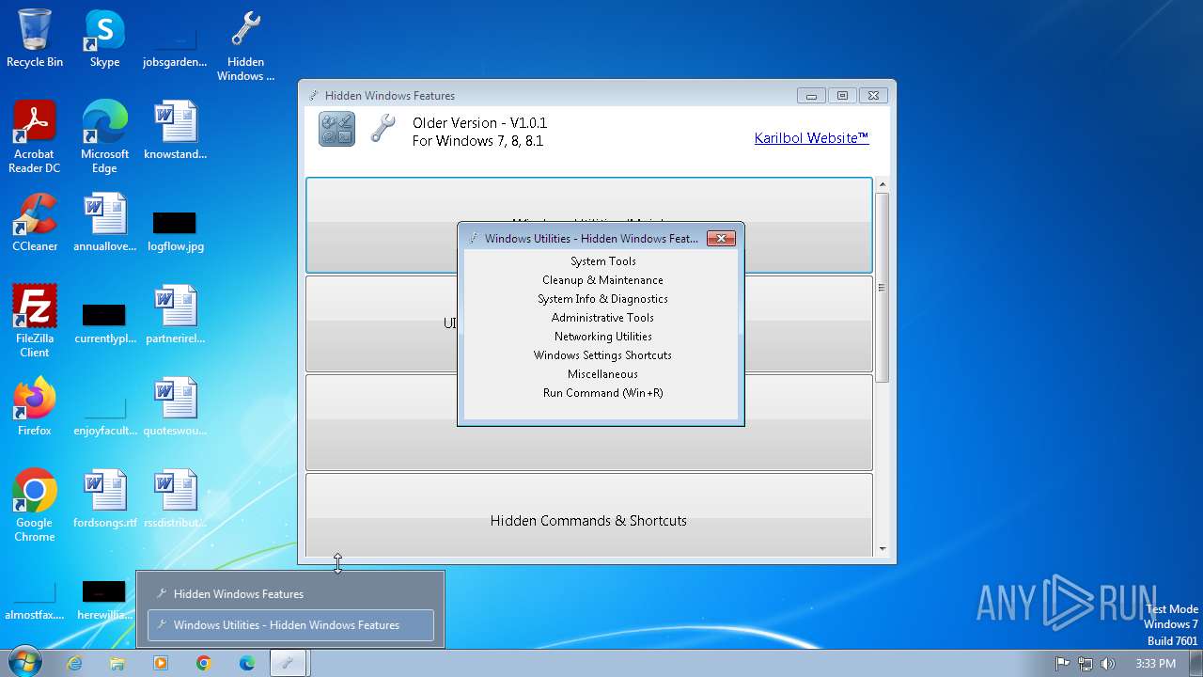This screenshot has height=677, width=1203.
Task: Open System Tools in Windows Utilities menu
Action: (x=602, y=261)
